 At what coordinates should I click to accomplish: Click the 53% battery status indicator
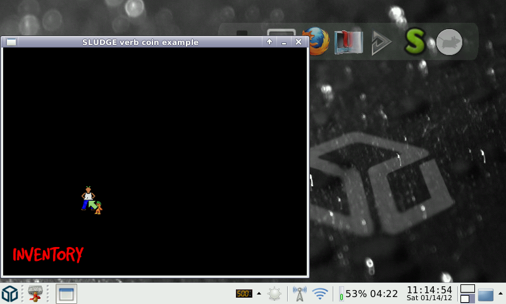(369, 294)
